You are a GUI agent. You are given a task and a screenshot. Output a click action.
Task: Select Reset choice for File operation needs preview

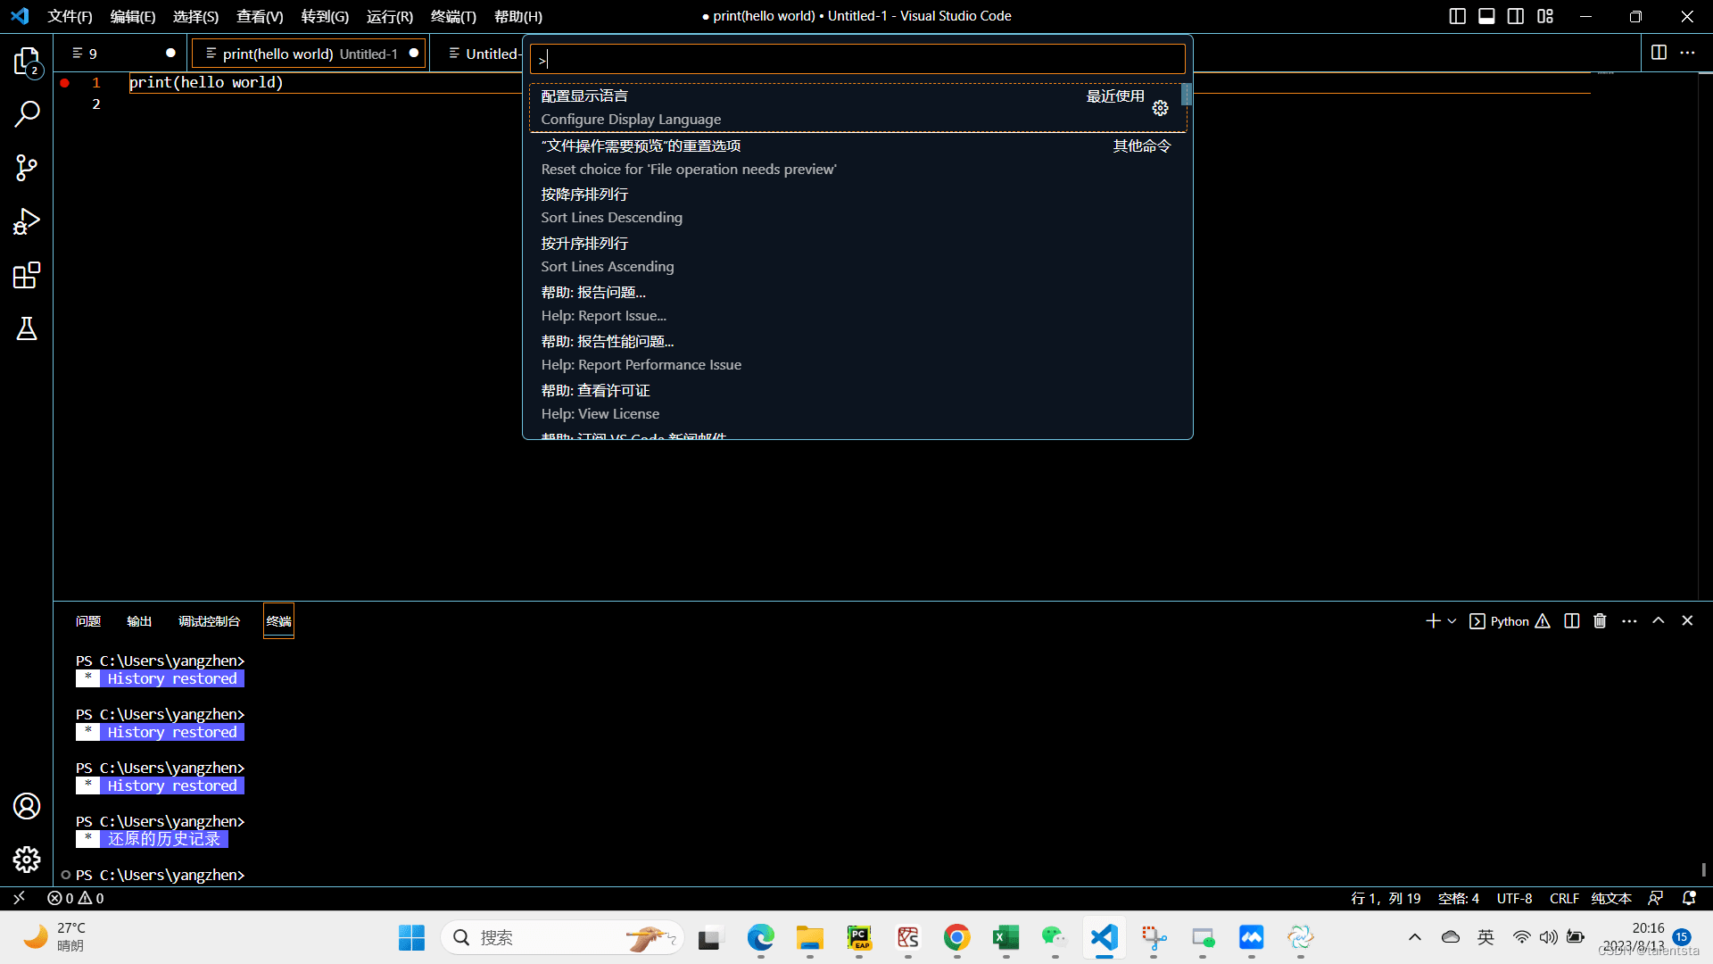857,157
